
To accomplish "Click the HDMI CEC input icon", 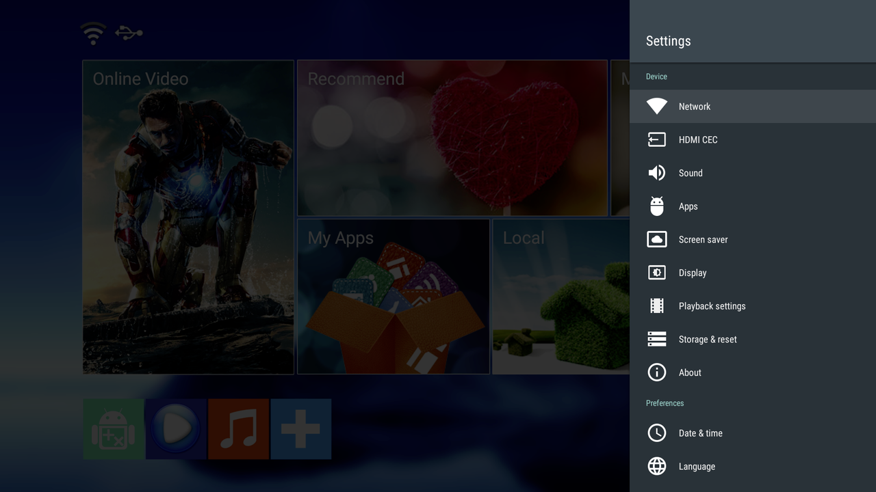I will [657, 139].
